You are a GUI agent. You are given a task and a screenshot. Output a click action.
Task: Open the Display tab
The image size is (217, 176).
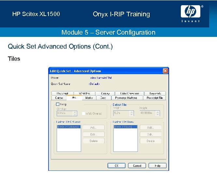click(105, 93)
